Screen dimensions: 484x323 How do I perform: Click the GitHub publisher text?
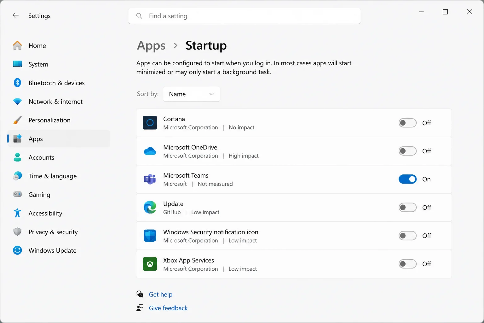172,212
